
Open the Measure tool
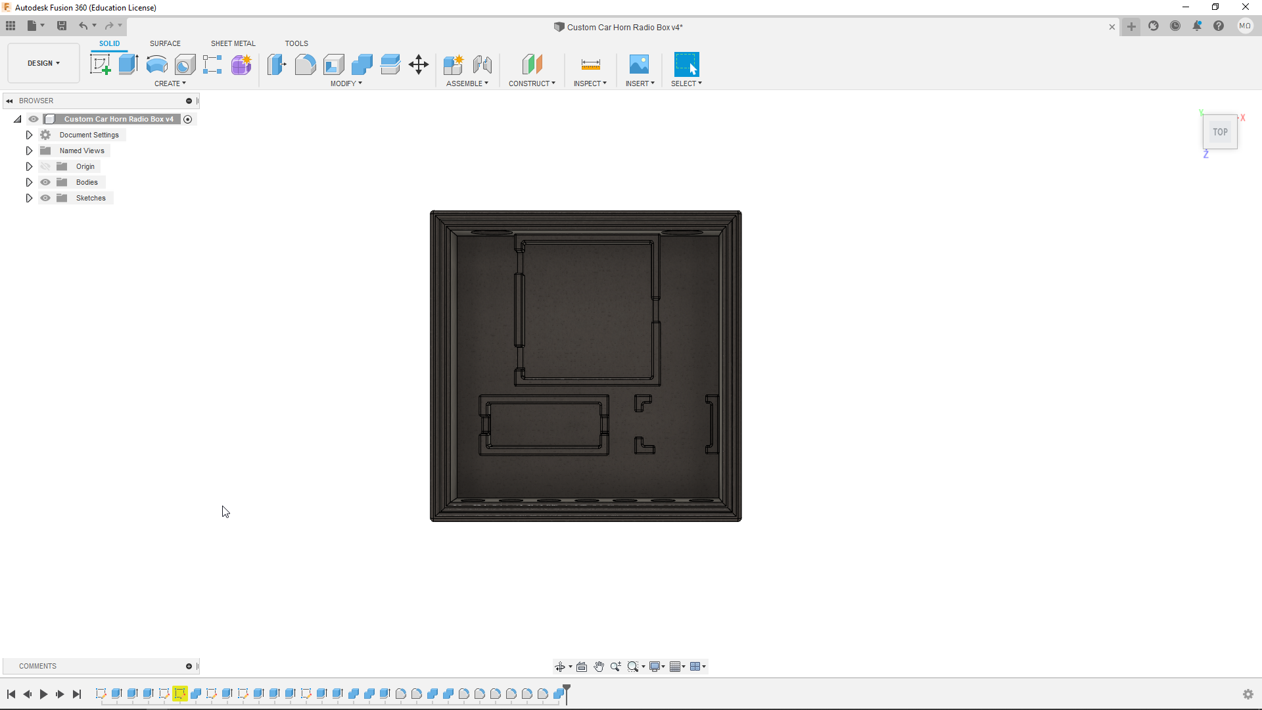coord(590,64)
